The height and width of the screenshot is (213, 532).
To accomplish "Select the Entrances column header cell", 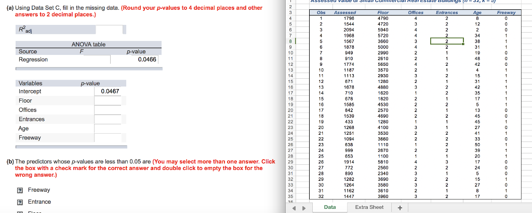I will [446, 12].
